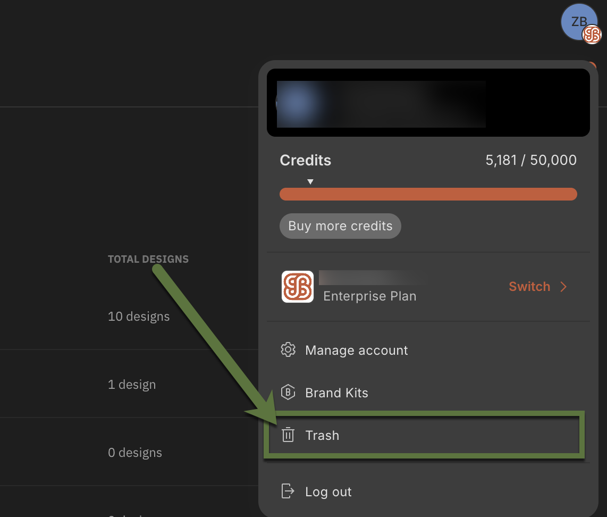This screenshot has width=607, height=517.
Task: Click the Log out door-arrow icon
Action: point(288,491)
